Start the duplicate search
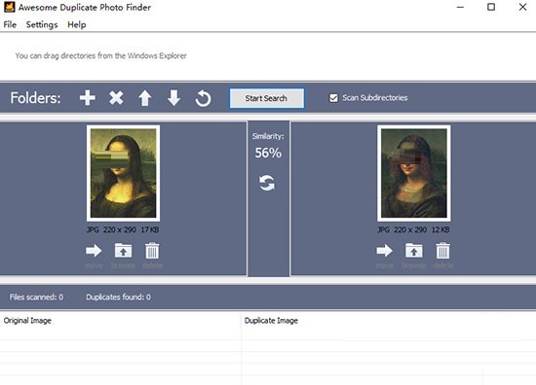This screenshot has height=385, width=536. (x=267, y=98)
